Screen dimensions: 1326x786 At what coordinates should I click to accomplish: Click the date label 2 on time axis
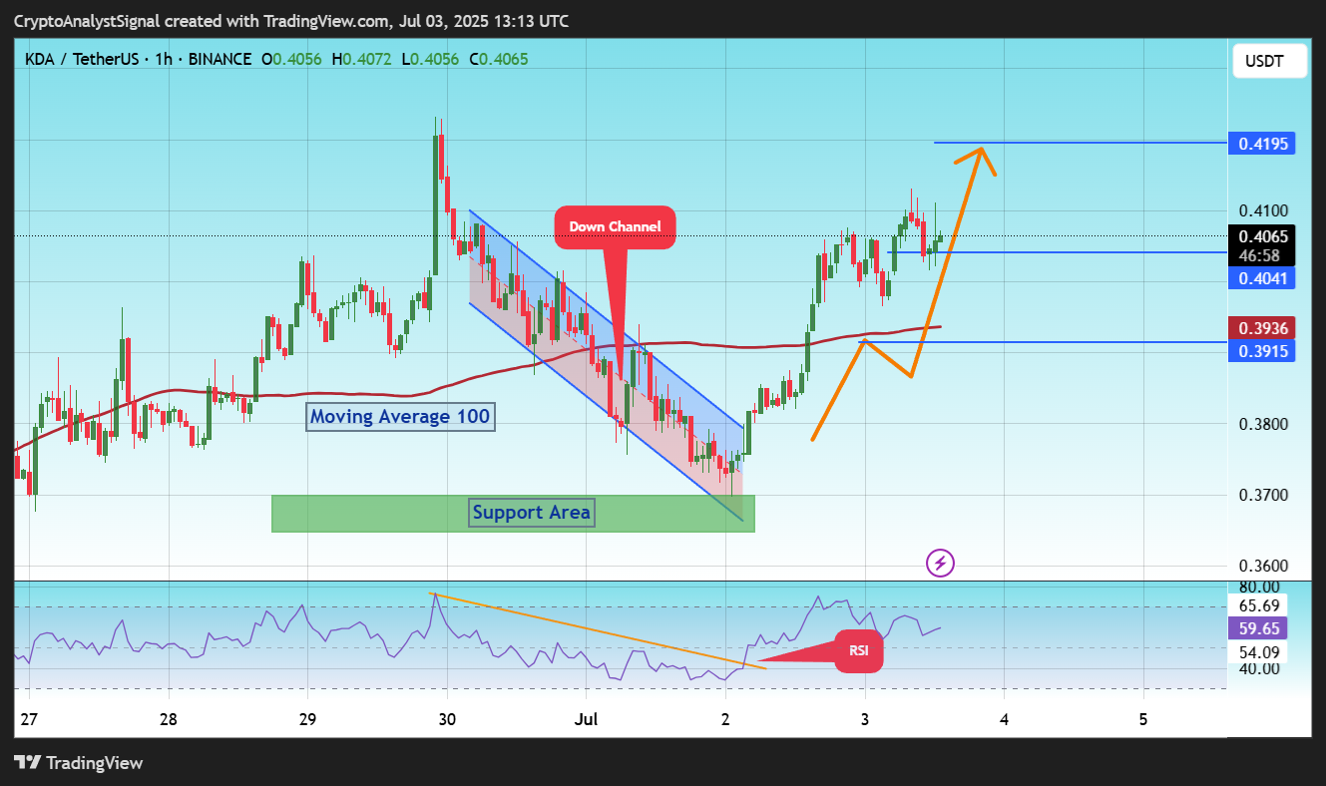pos(725,719)
